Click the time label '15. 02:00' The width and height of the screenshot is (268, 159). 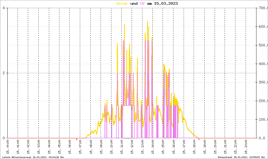point(28,147)
